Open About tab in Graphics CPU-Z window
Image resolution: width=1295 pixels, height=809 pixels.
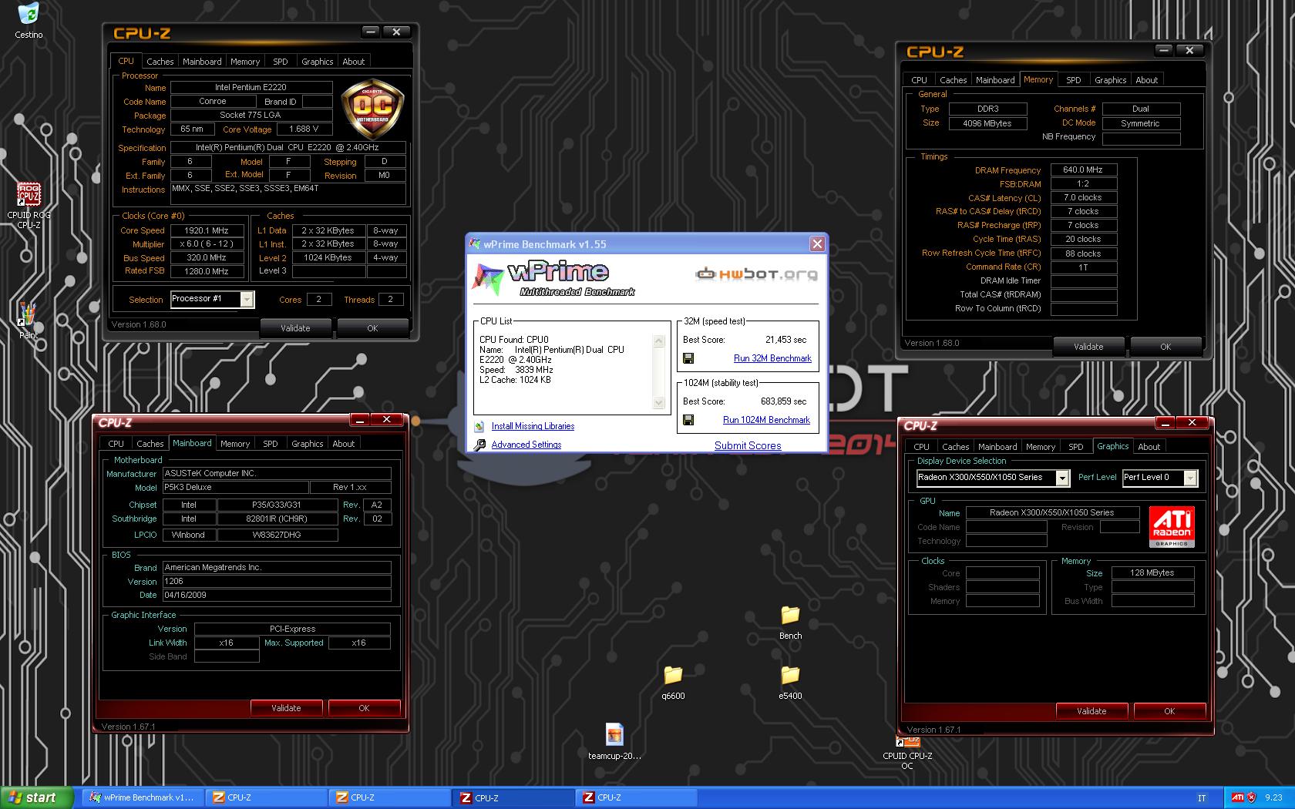point(1149,447)
